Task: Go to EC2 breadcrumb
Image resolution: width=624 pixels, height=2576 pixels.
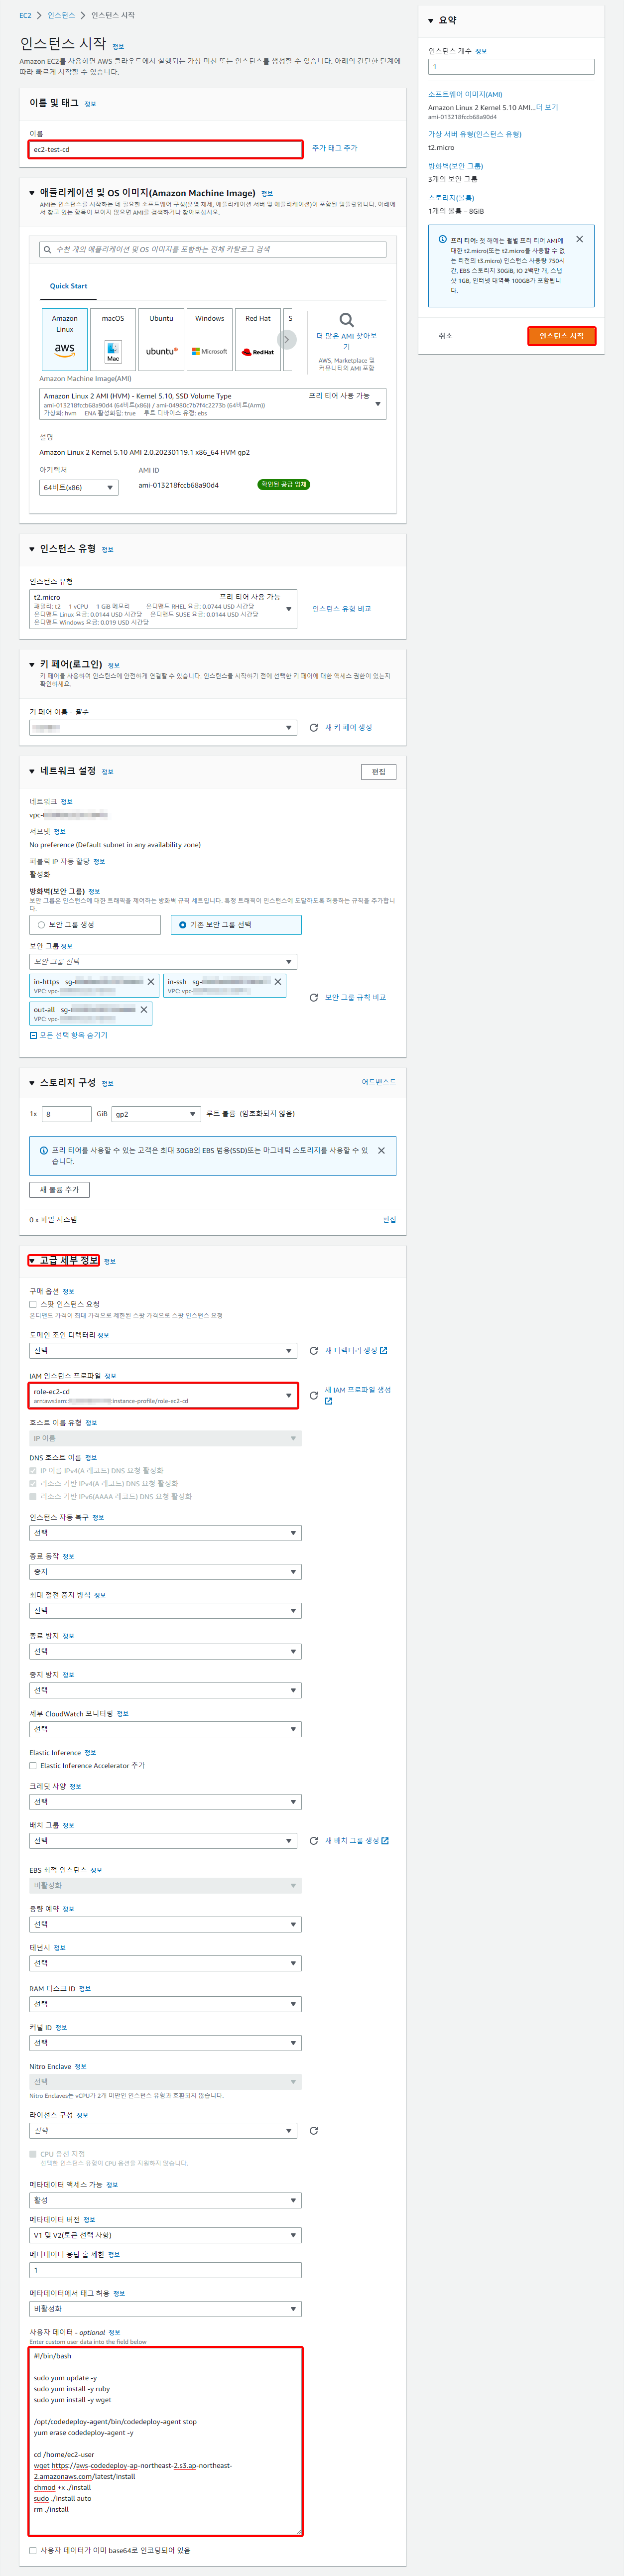Action: click(x=25, y=15)
